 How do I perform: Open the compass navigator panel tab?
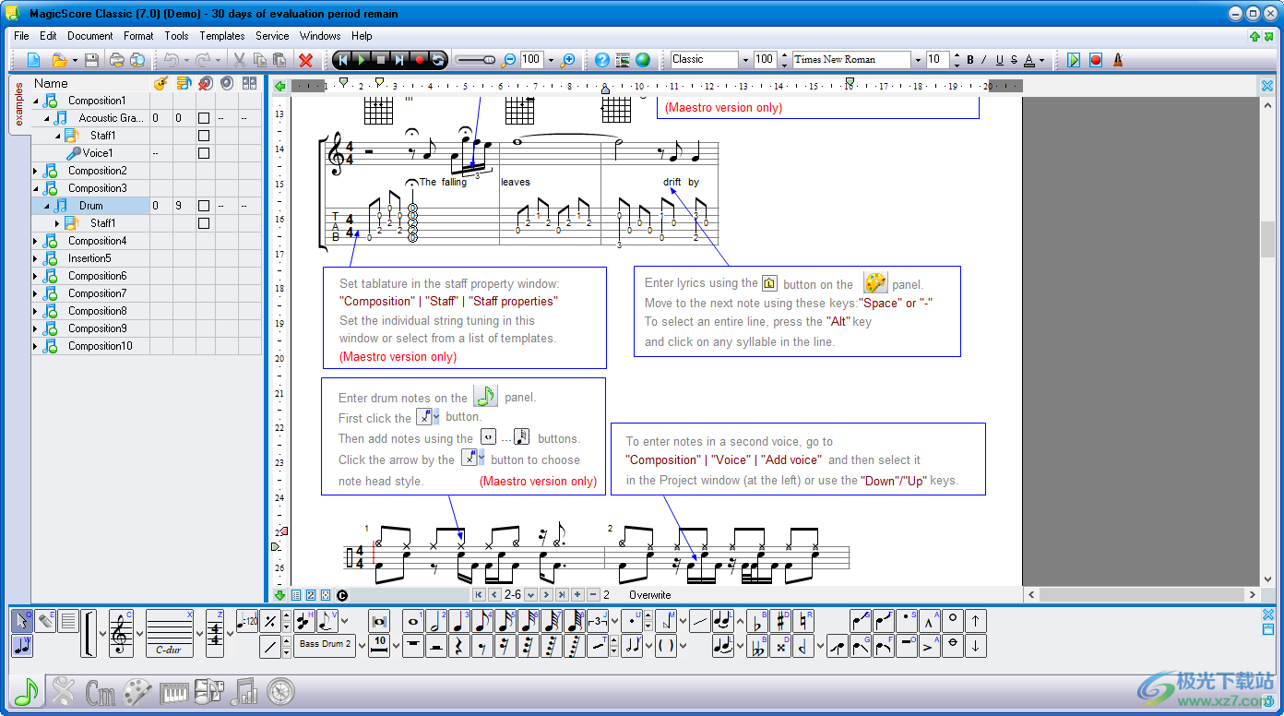click(x=280, y=691)
